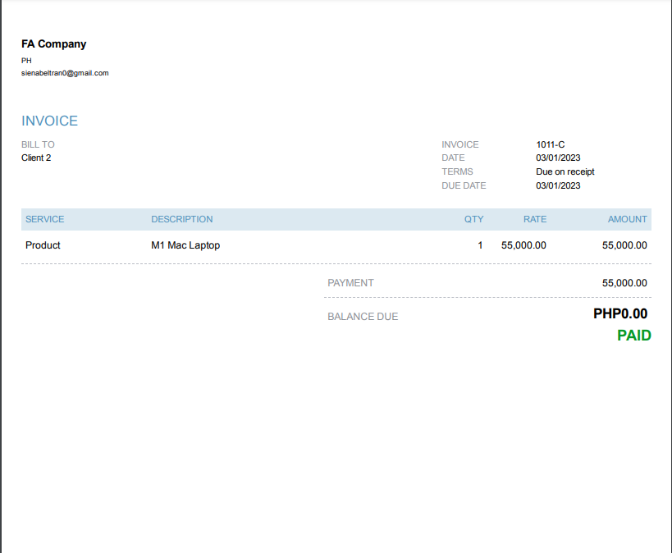Click the DUE DATE label
This screenshot has height=553, width=672.
[464, 185]
